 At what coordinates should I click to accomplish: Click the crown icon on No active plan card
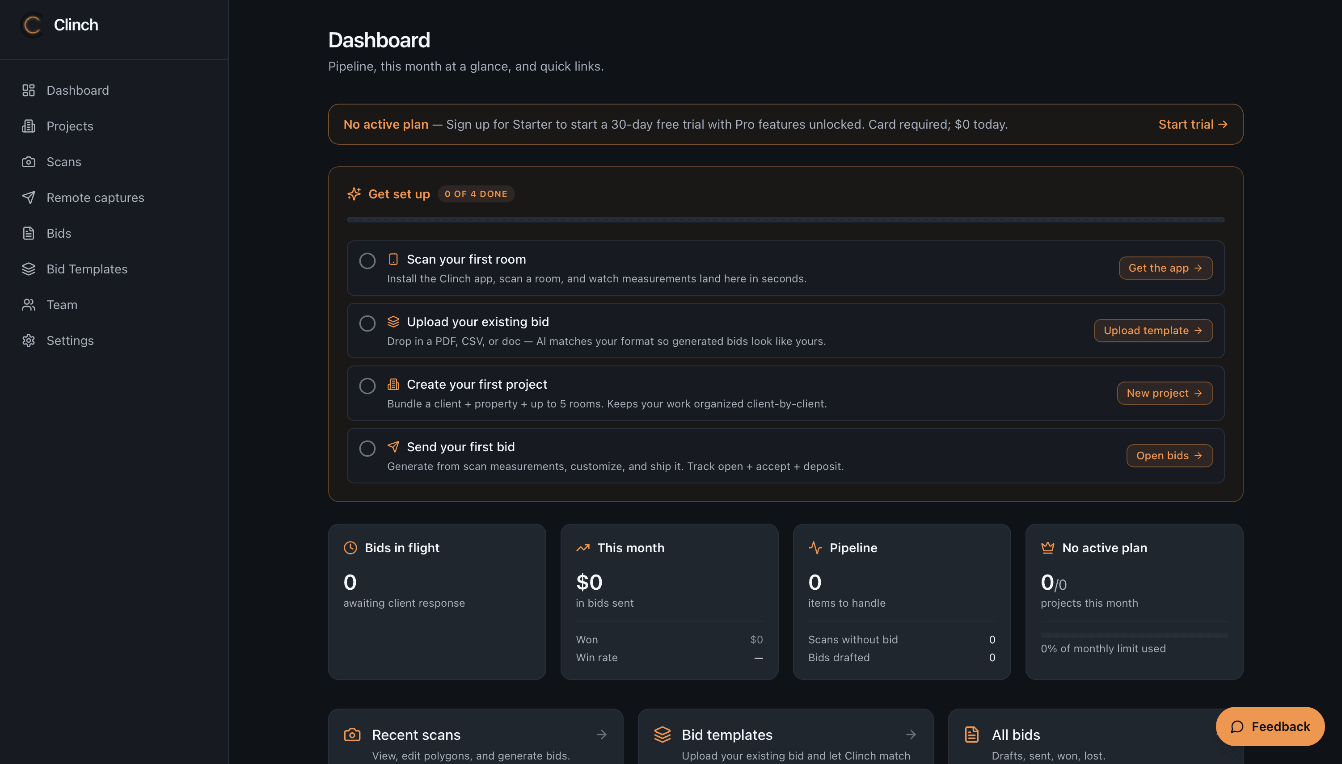coord(1047,547)
